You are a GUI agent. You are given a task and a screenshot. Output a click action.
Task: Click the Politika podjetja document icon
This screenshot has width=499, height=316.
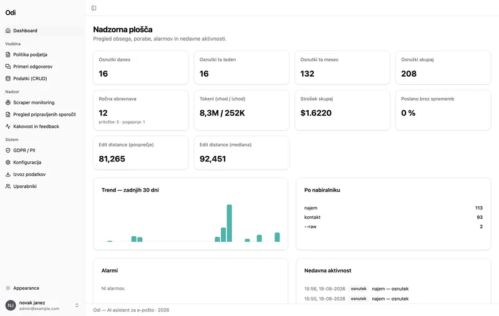[x=8, y=55]
